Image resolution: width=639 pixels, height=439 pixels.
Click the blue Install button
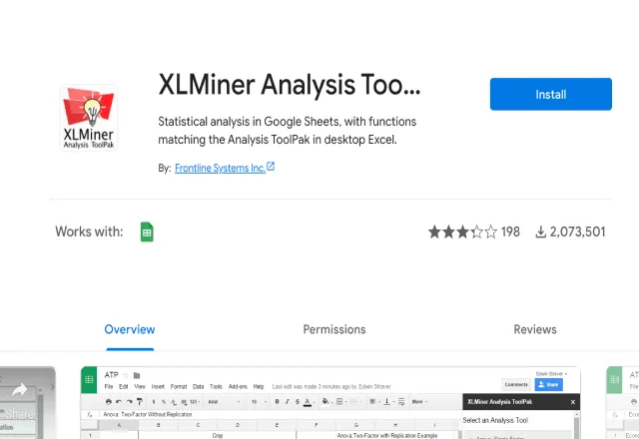550,94
